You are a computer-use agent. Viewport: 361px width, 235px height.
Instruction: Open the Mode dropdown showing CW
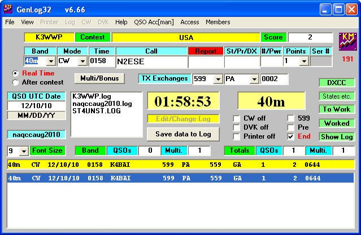coord(82,61)
